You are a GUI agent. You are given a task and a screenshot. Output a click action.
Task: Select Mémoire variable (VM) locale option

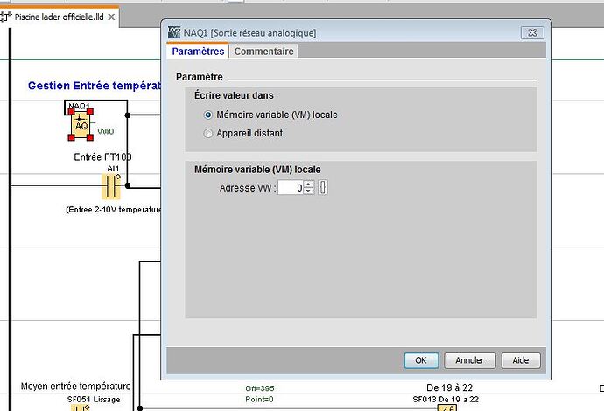208,115
